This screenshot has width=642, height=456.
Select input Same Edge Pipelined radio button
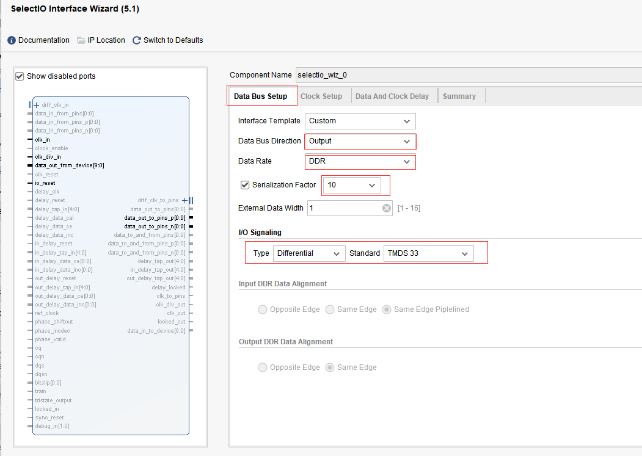(x=387, y=309)
